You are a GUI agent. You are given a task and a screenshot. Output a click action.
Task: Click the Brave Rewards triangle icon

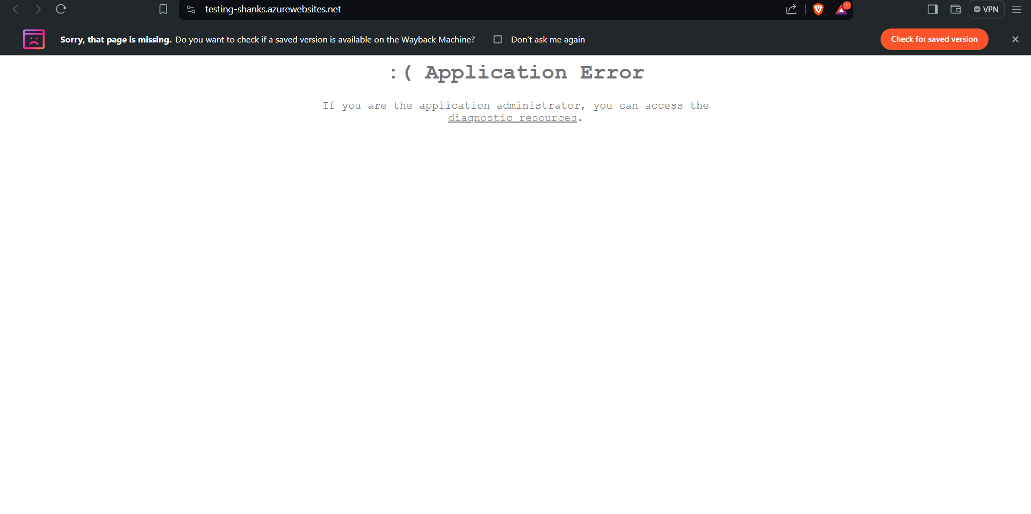click(x=840, y=10)
